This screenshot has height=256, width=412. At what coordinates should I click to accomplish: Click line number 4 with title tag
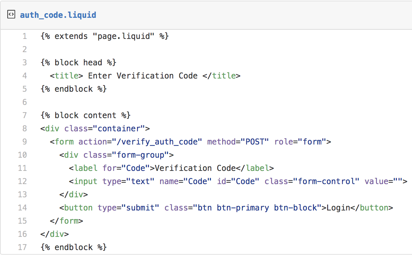pyautogui.click(x=25, y=76)
